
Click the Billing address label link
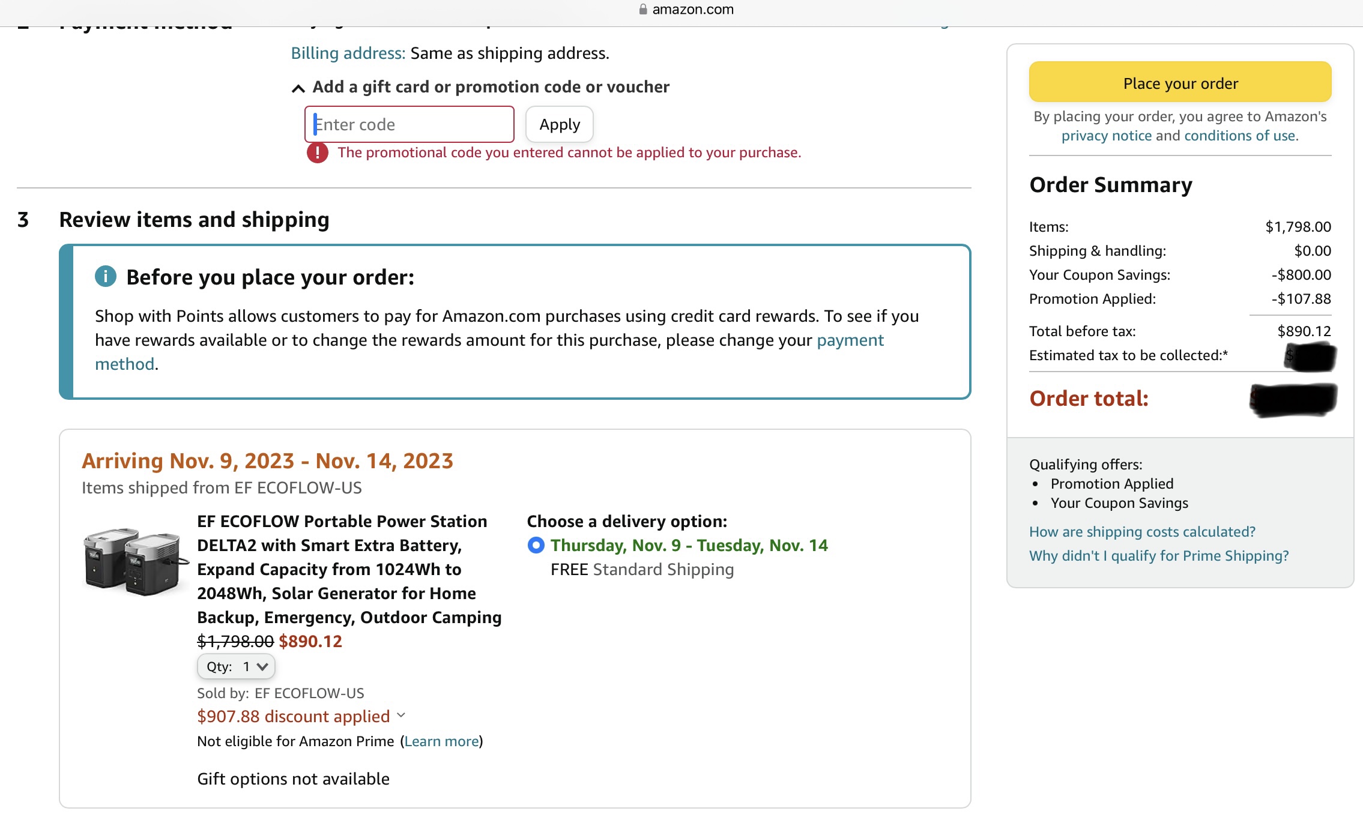348,53
